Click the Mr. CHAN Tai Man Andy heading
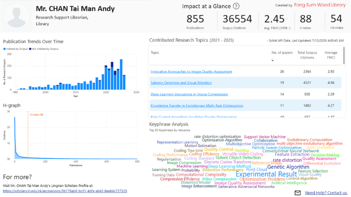Image resolution: width=351 pixels, height=197 pixels. point(75,9)
